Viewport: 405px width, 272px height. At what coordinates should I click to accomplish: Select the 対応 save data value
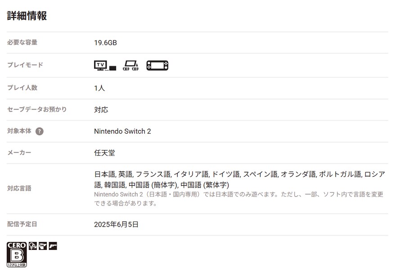point(101,110)
